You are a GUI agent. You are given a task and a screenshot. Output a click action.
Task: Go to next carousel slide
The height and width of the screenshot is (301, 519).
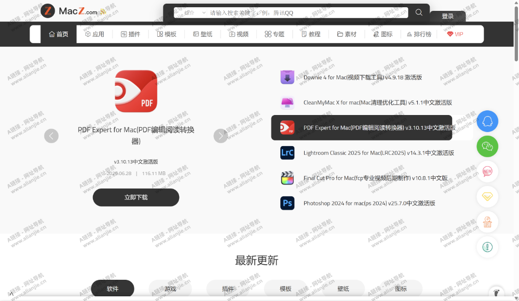coord(221,136)
